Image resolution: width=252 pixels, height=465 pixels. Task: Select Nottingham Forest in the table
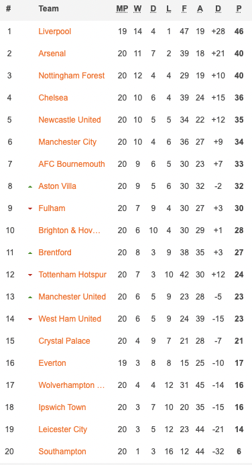(x=72, y=76)
